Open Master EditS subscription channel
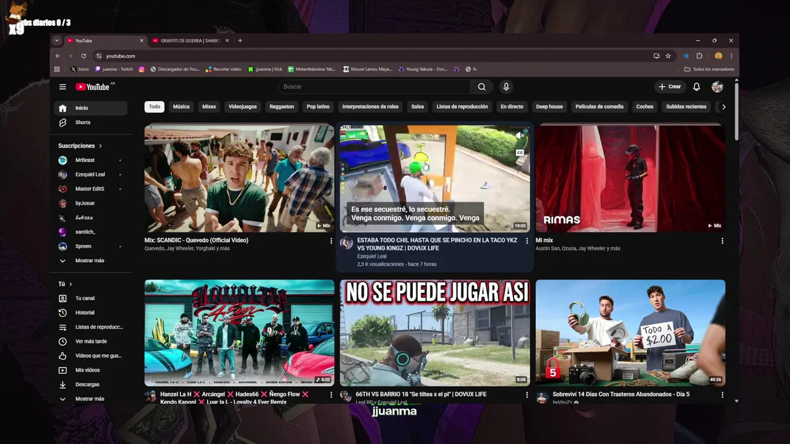This screenshot has height=444, width=790. (x=91, y=189)
